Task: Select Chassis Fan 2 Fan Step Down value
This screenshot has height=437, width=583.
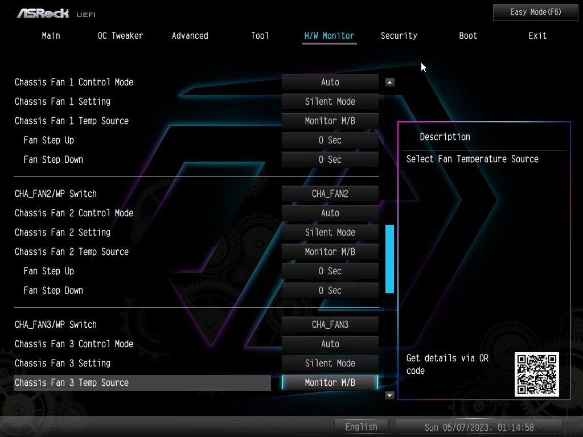Action: pyautogui.click(x=330, y=291)
